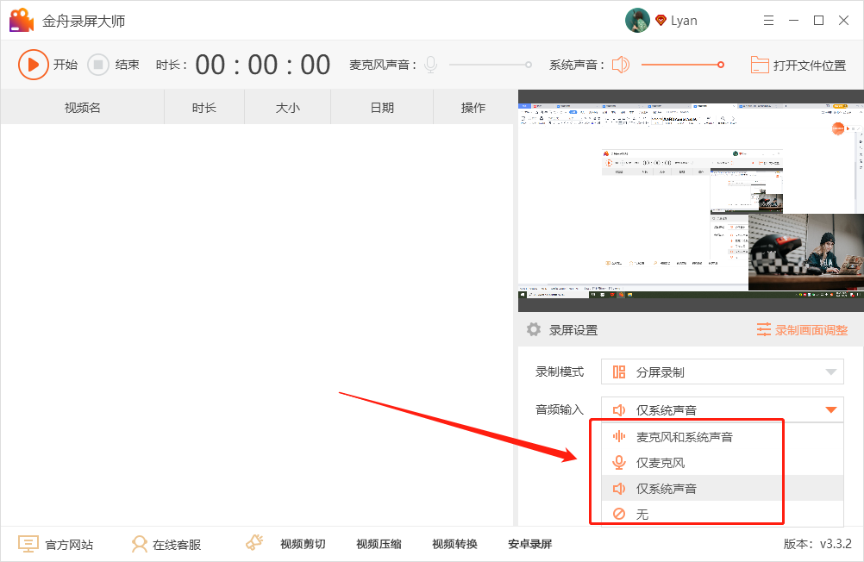Select 仅系统声音 option in dropdown list
This screenshot has width=864, height=562.
[x=723, y=488]
